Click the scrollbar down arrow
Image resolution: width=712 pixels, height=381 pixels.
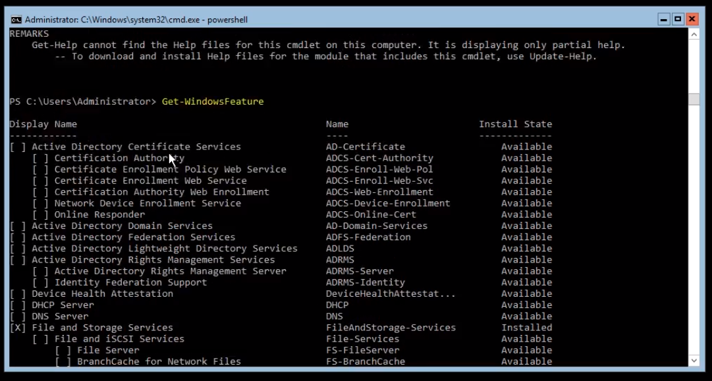tap(694, 361)
